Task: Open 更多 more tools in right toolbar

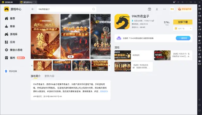Action: pos(199,62)
